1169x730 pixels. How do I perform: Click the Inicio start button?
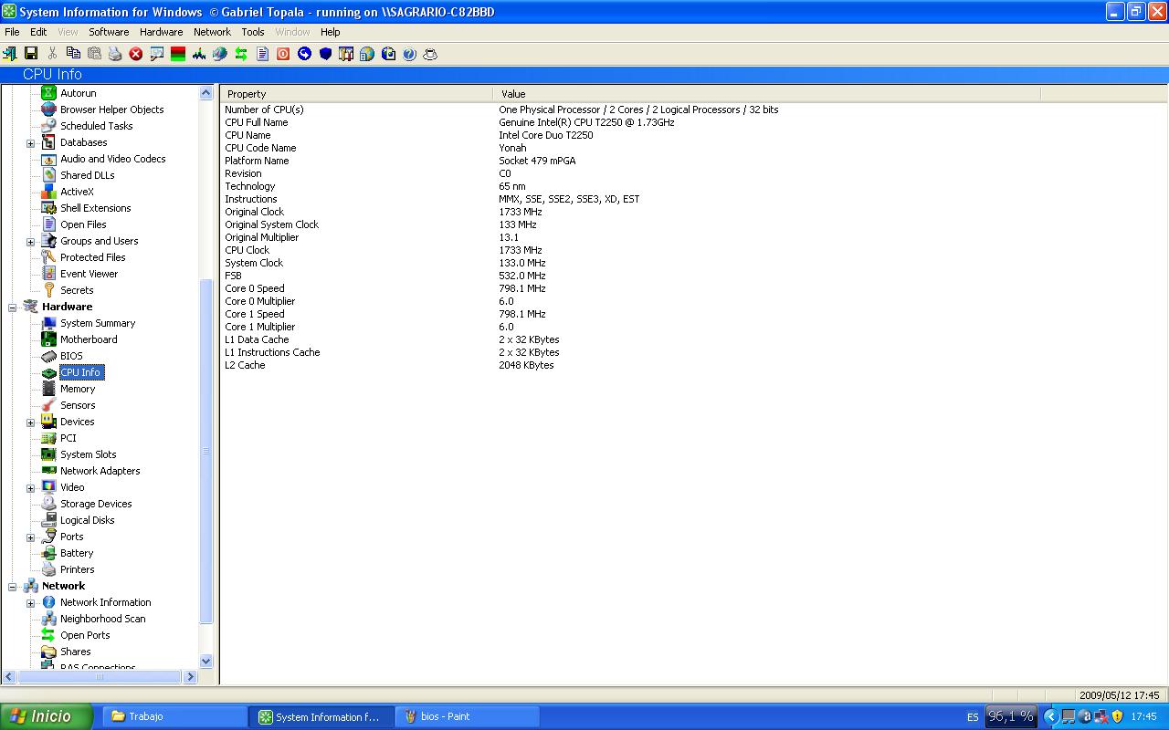click(x=46, y=716)
